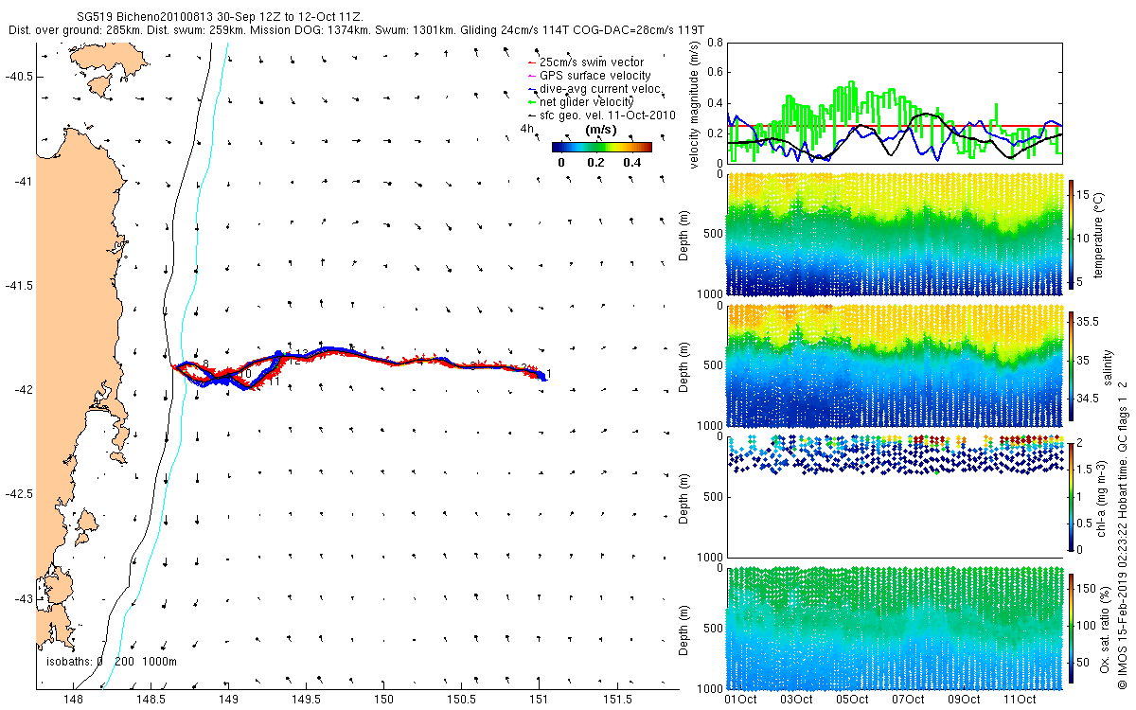
Task: Click 'Depth (m)' label of the oxygen panel
Action: (684, 629)
